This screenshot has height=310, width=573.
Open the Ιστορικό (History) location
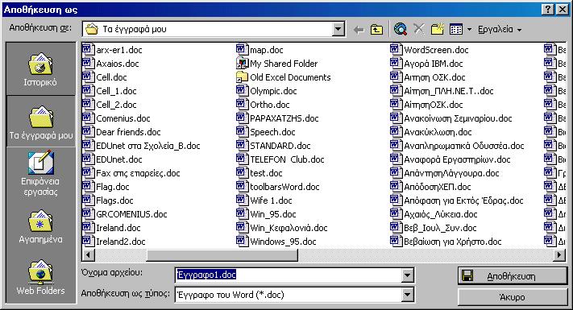pos(40,69)
